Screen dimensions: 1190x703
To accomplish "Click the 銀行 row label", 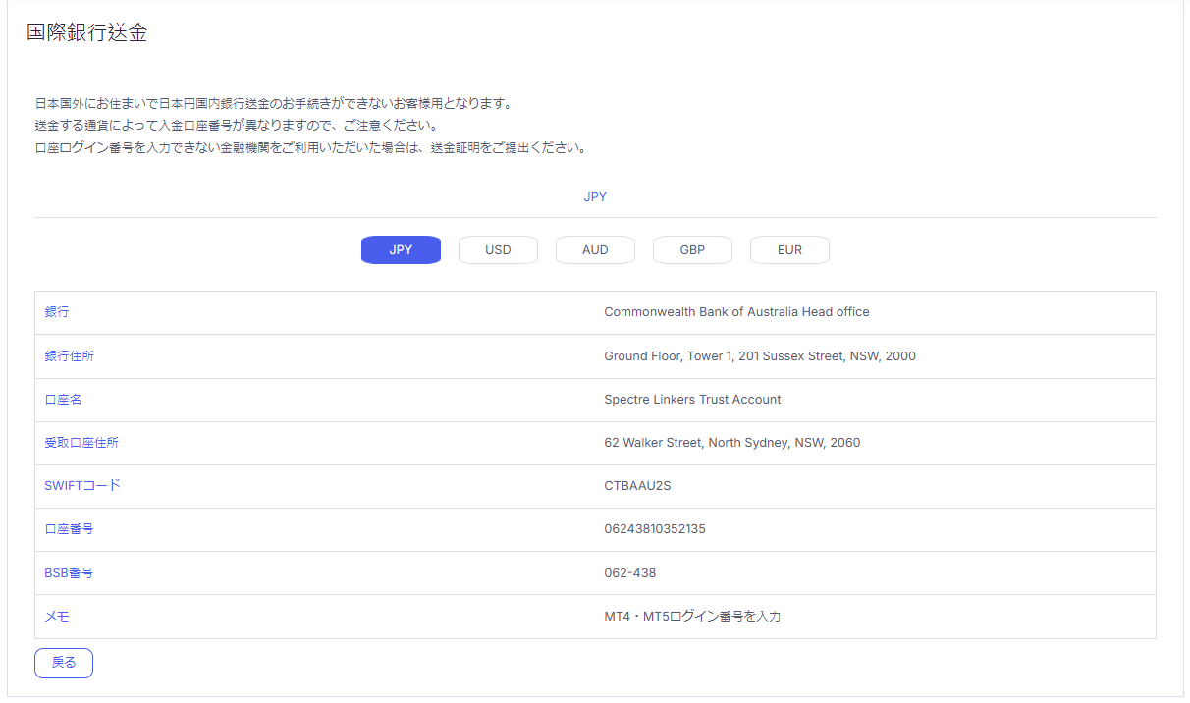I will click(57, 312).
